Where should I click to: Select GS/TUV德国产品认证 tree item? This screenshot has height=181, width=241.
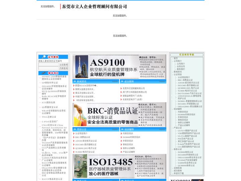click(187, 131)
